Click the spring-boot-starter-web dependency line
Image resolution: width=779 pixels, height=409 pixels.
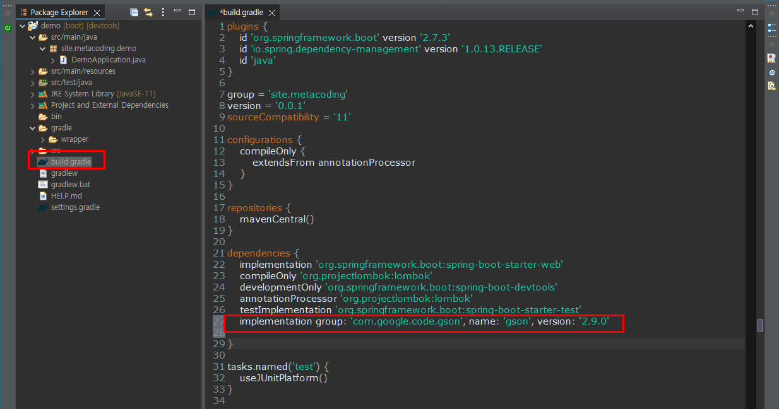click(x=401, y=265)
